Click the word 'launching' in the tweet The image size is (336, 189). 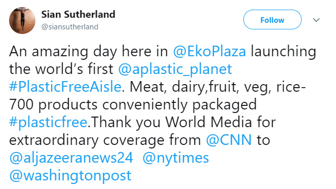pos(283,52)
